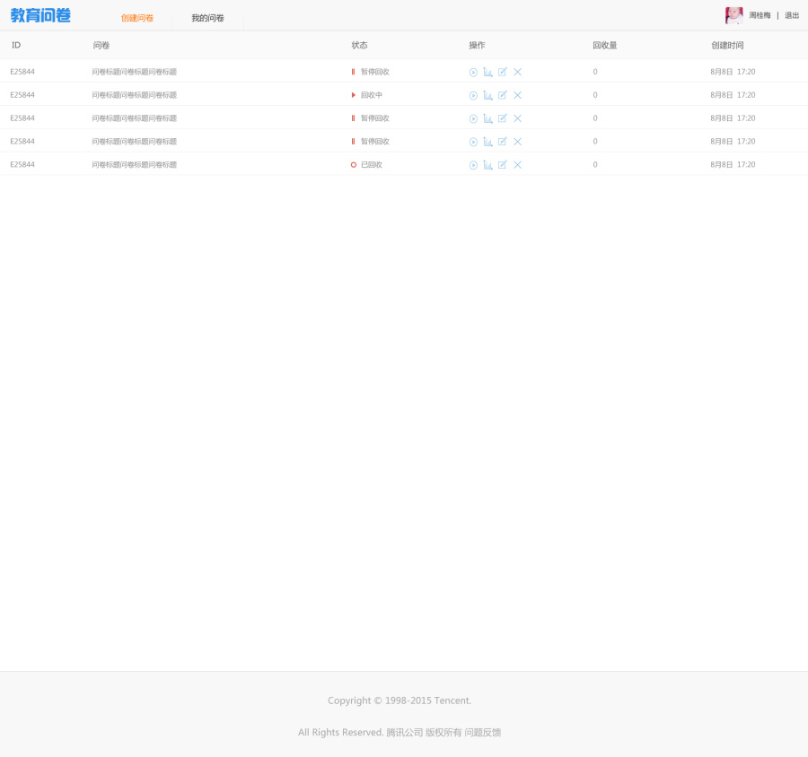808x757 pixels.
Task: Click the start icon in the 已回收 row
Action: click(x=473, y=165)
